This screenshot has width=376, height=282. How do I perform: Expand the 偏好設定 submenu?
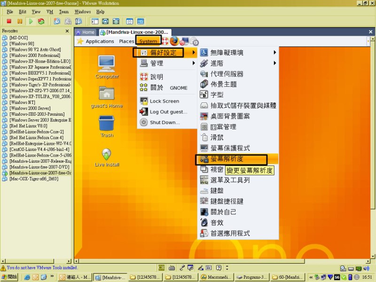(x=167, y=53)
